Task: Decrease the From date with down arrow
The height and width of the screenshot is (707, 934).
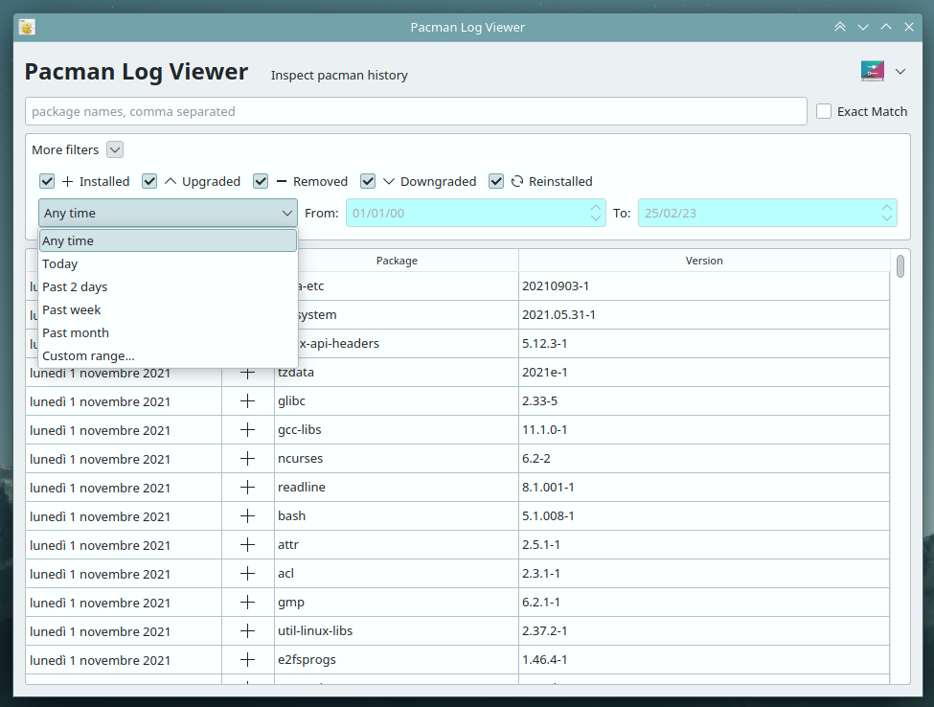Action: coord(596,218)
